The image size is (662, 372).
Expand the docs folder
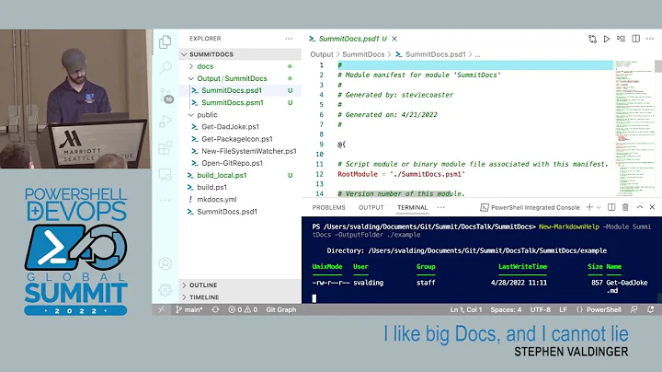(240, 66)
